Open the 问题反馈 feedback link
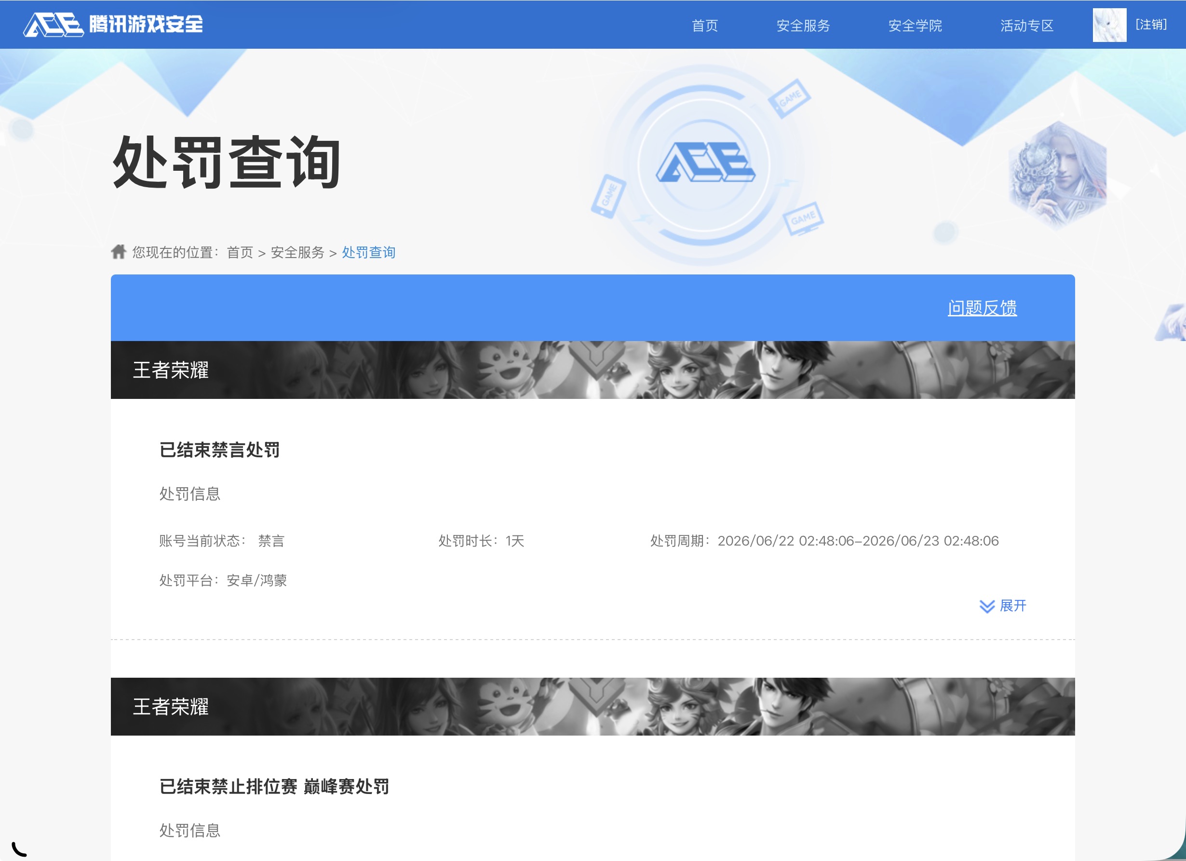The image size is (1186, 861). (x=982, y=308)
